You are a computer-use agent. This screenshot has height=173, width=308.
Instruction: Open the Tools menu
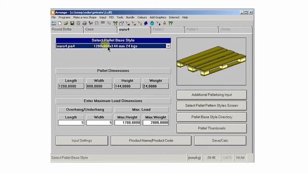120,17
